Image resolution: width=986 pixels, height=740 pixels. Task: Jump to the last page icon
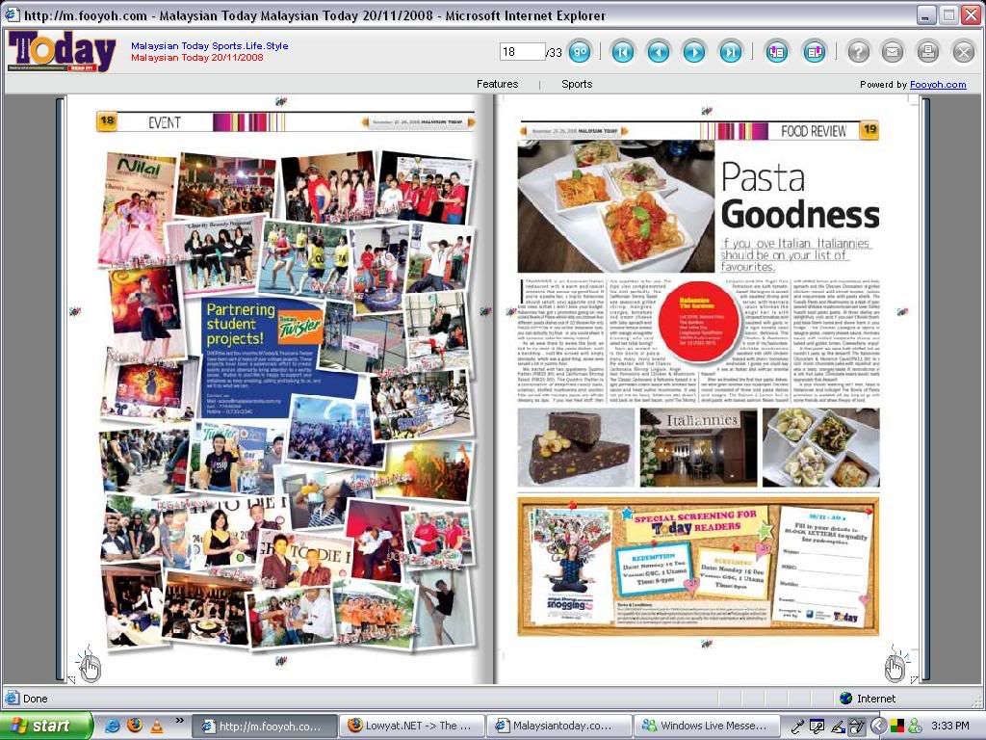click(x=731, y=52)
